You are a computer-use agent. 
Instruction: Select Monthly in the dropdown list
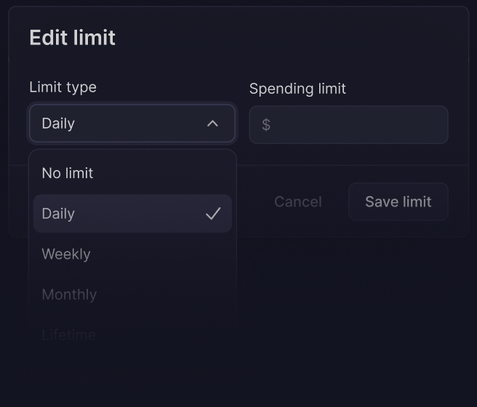tap(132, 294)
